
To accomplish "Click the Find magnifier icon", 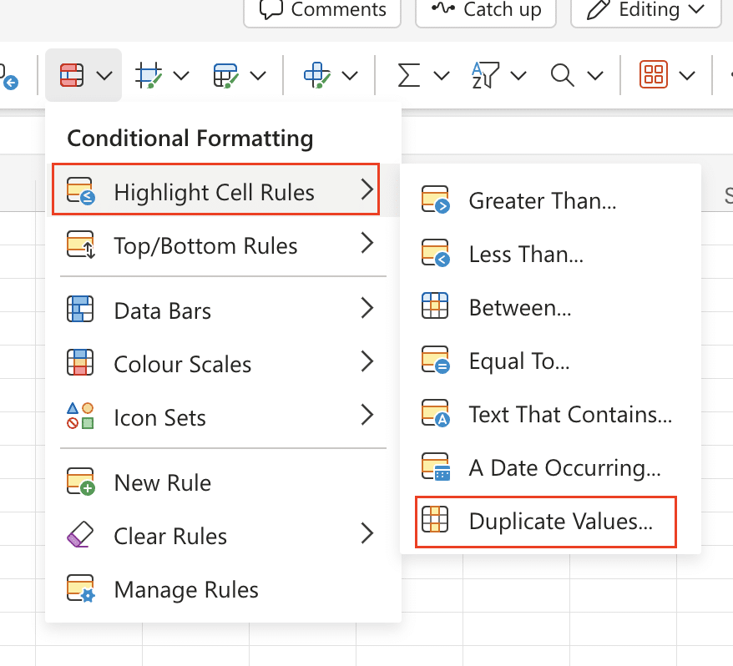I will [x=562, y=75].
